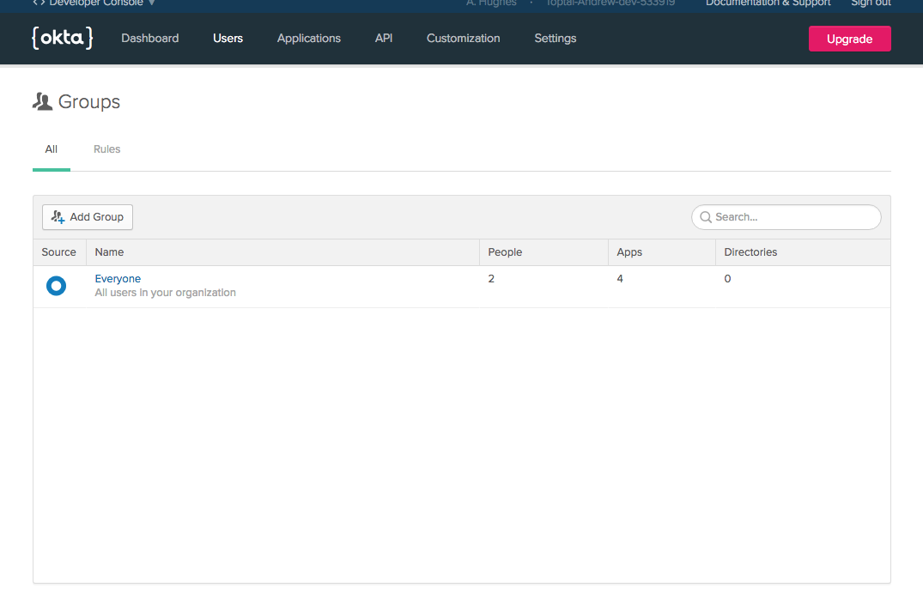923x612 pixels.
Task: Click the Developer Console code brackets icon
Action: click(39, 3)
